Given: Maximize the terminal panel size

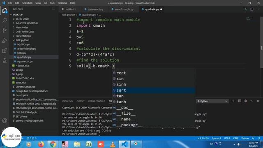Looking at the screenshot, I should click(x=252, y=101).
